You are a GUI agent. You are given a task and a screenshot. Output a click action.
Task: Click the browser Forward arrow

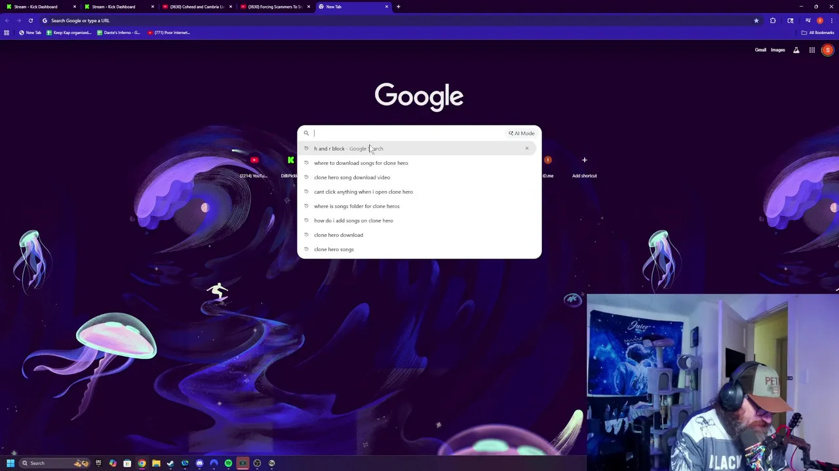coord(19,20)
